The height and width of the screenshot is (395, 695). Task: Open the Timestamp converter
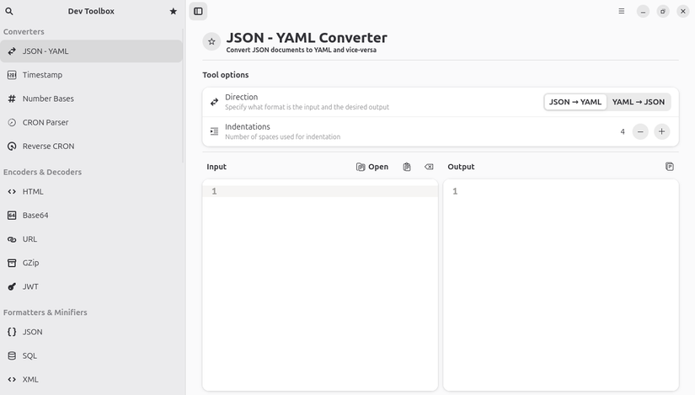coord(91,75)
